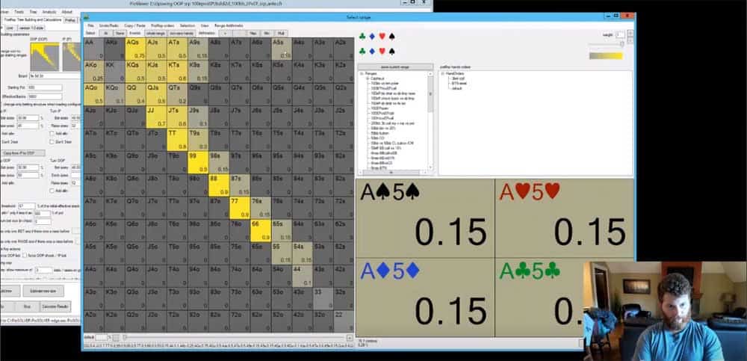
Task: Select the second-row diamond suit icon
Action: pos(372,51)
